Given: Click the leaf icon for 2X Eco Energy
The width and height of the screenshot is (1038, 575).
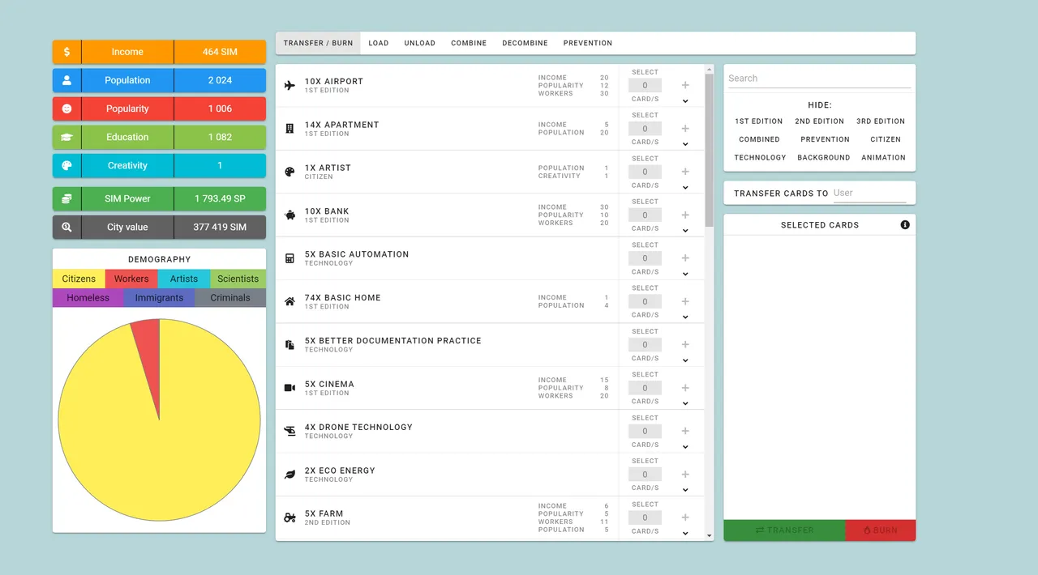Looking at the screenshot, I should (x=290, y=475).
